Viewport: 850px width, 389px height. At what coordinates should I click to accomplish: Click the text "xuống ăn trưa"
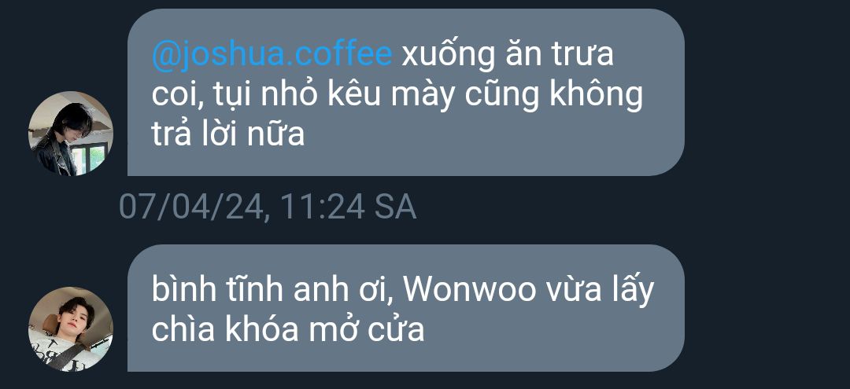pos(508,57)
